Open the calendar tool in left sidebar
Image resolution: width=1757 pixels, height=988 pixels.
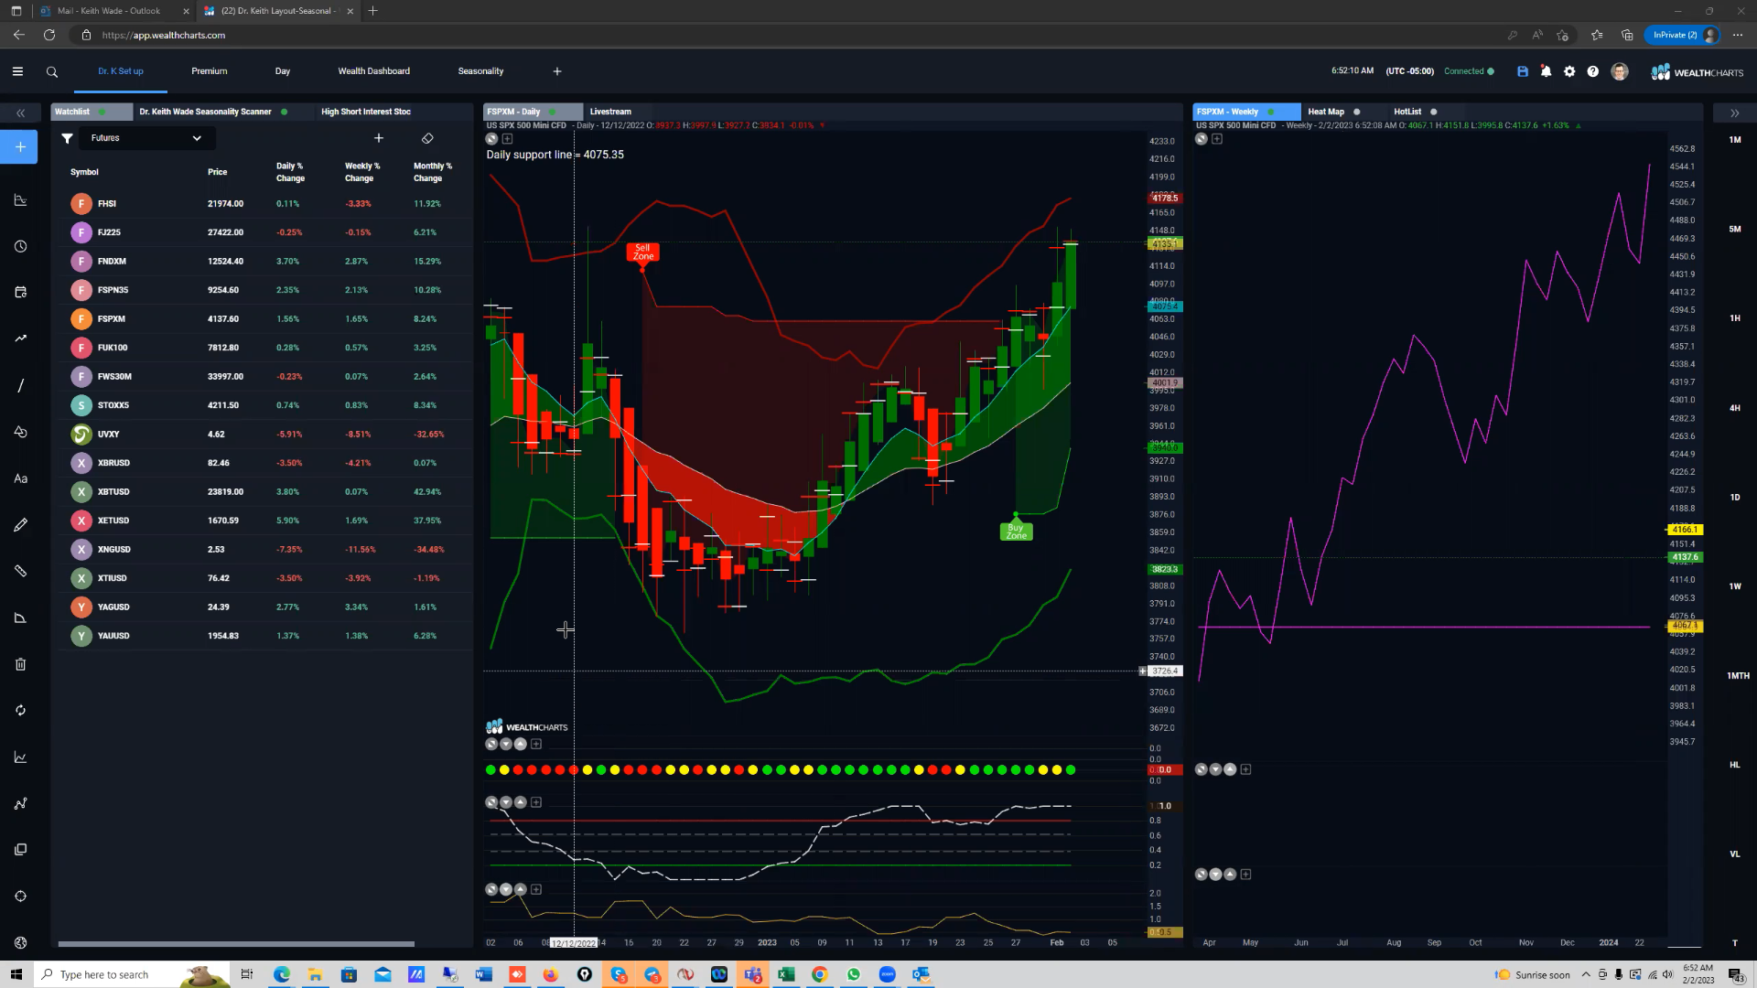tap(20, 293)
